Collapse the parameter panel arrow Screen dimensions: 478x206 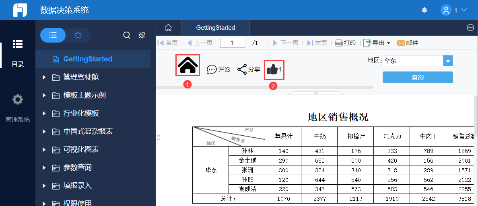pos(316,92)
